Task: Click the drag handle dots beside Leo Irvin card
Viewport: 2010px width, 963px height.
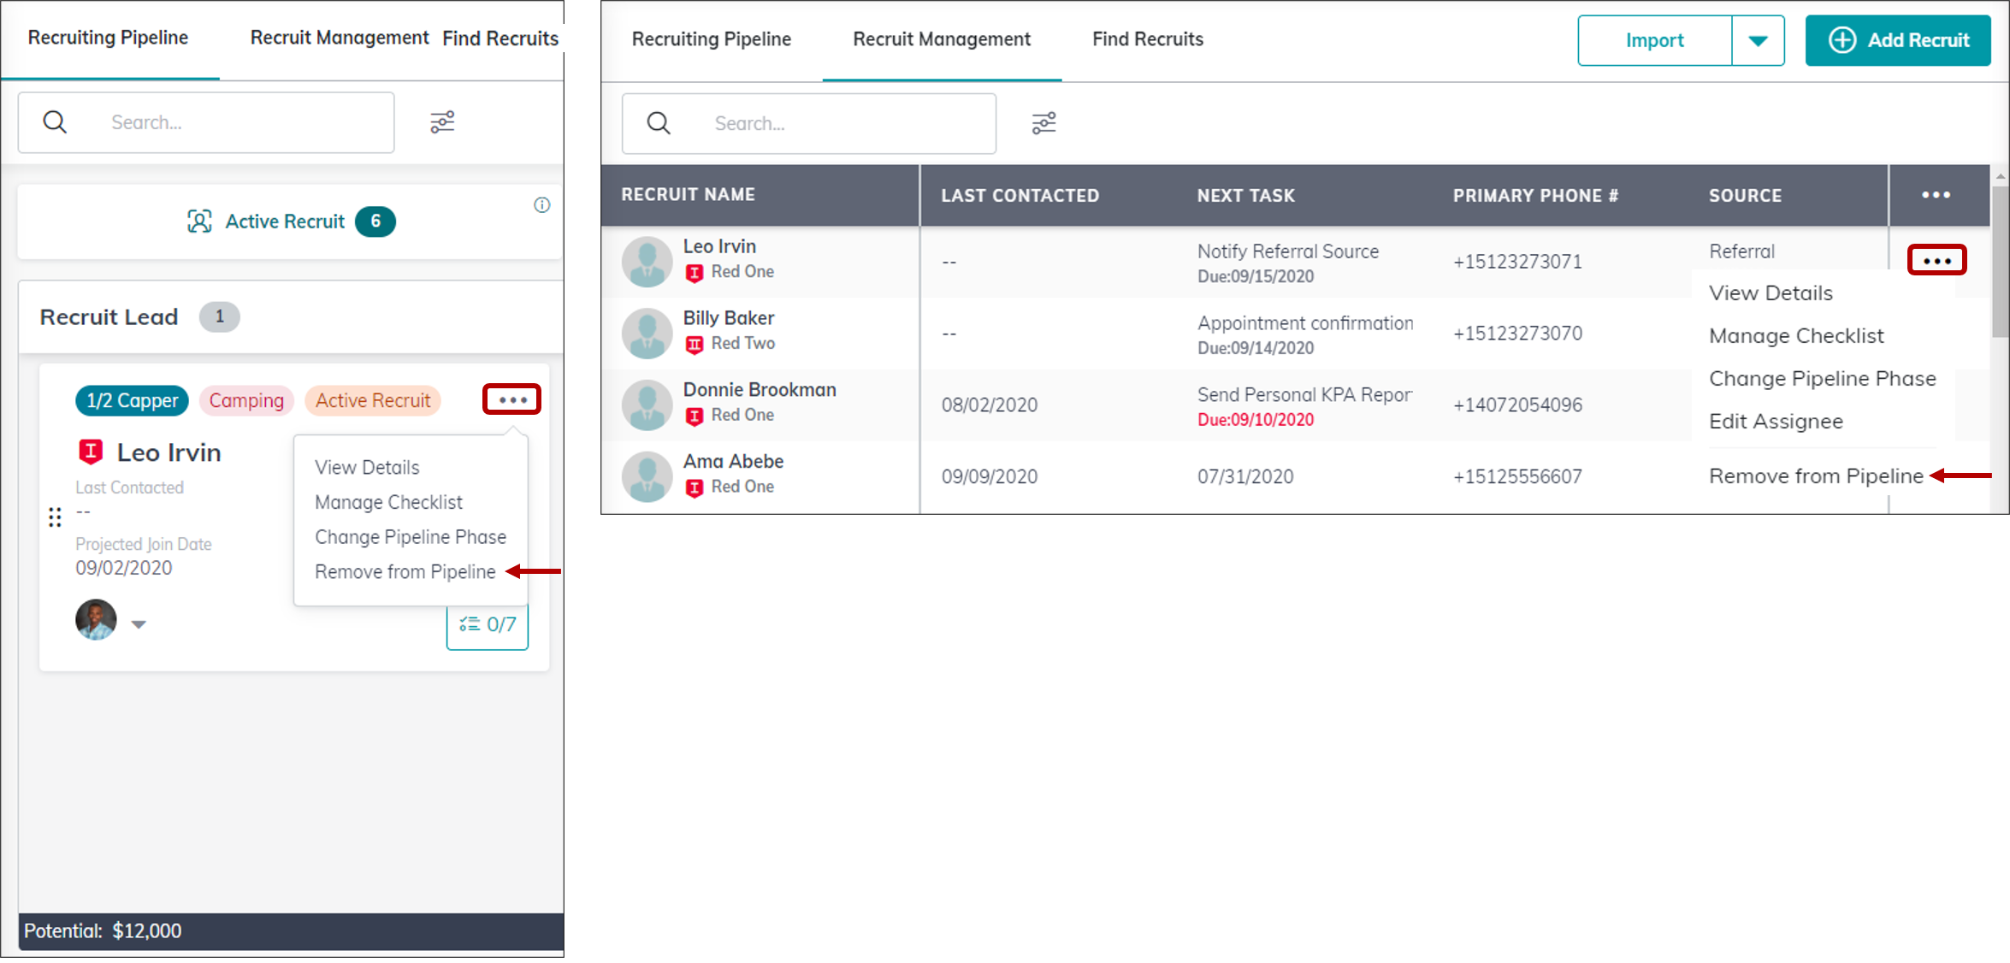Action: (55, 517)
